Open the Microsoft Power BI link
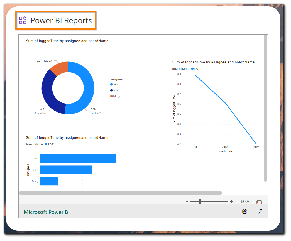The height and width of the screenshot is (241, 291). pos(47,212)
